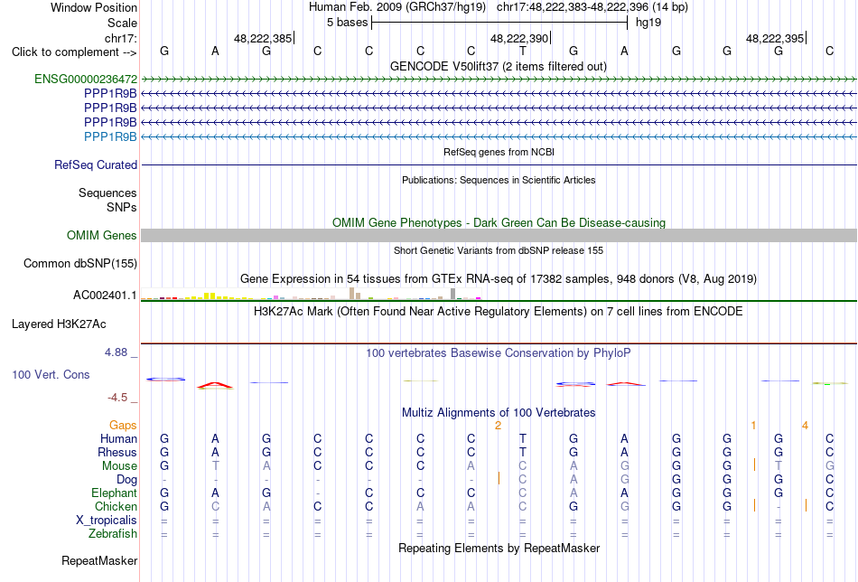Click the Multiz Alignments of 100 Vertebrates title

click(499, 412)
